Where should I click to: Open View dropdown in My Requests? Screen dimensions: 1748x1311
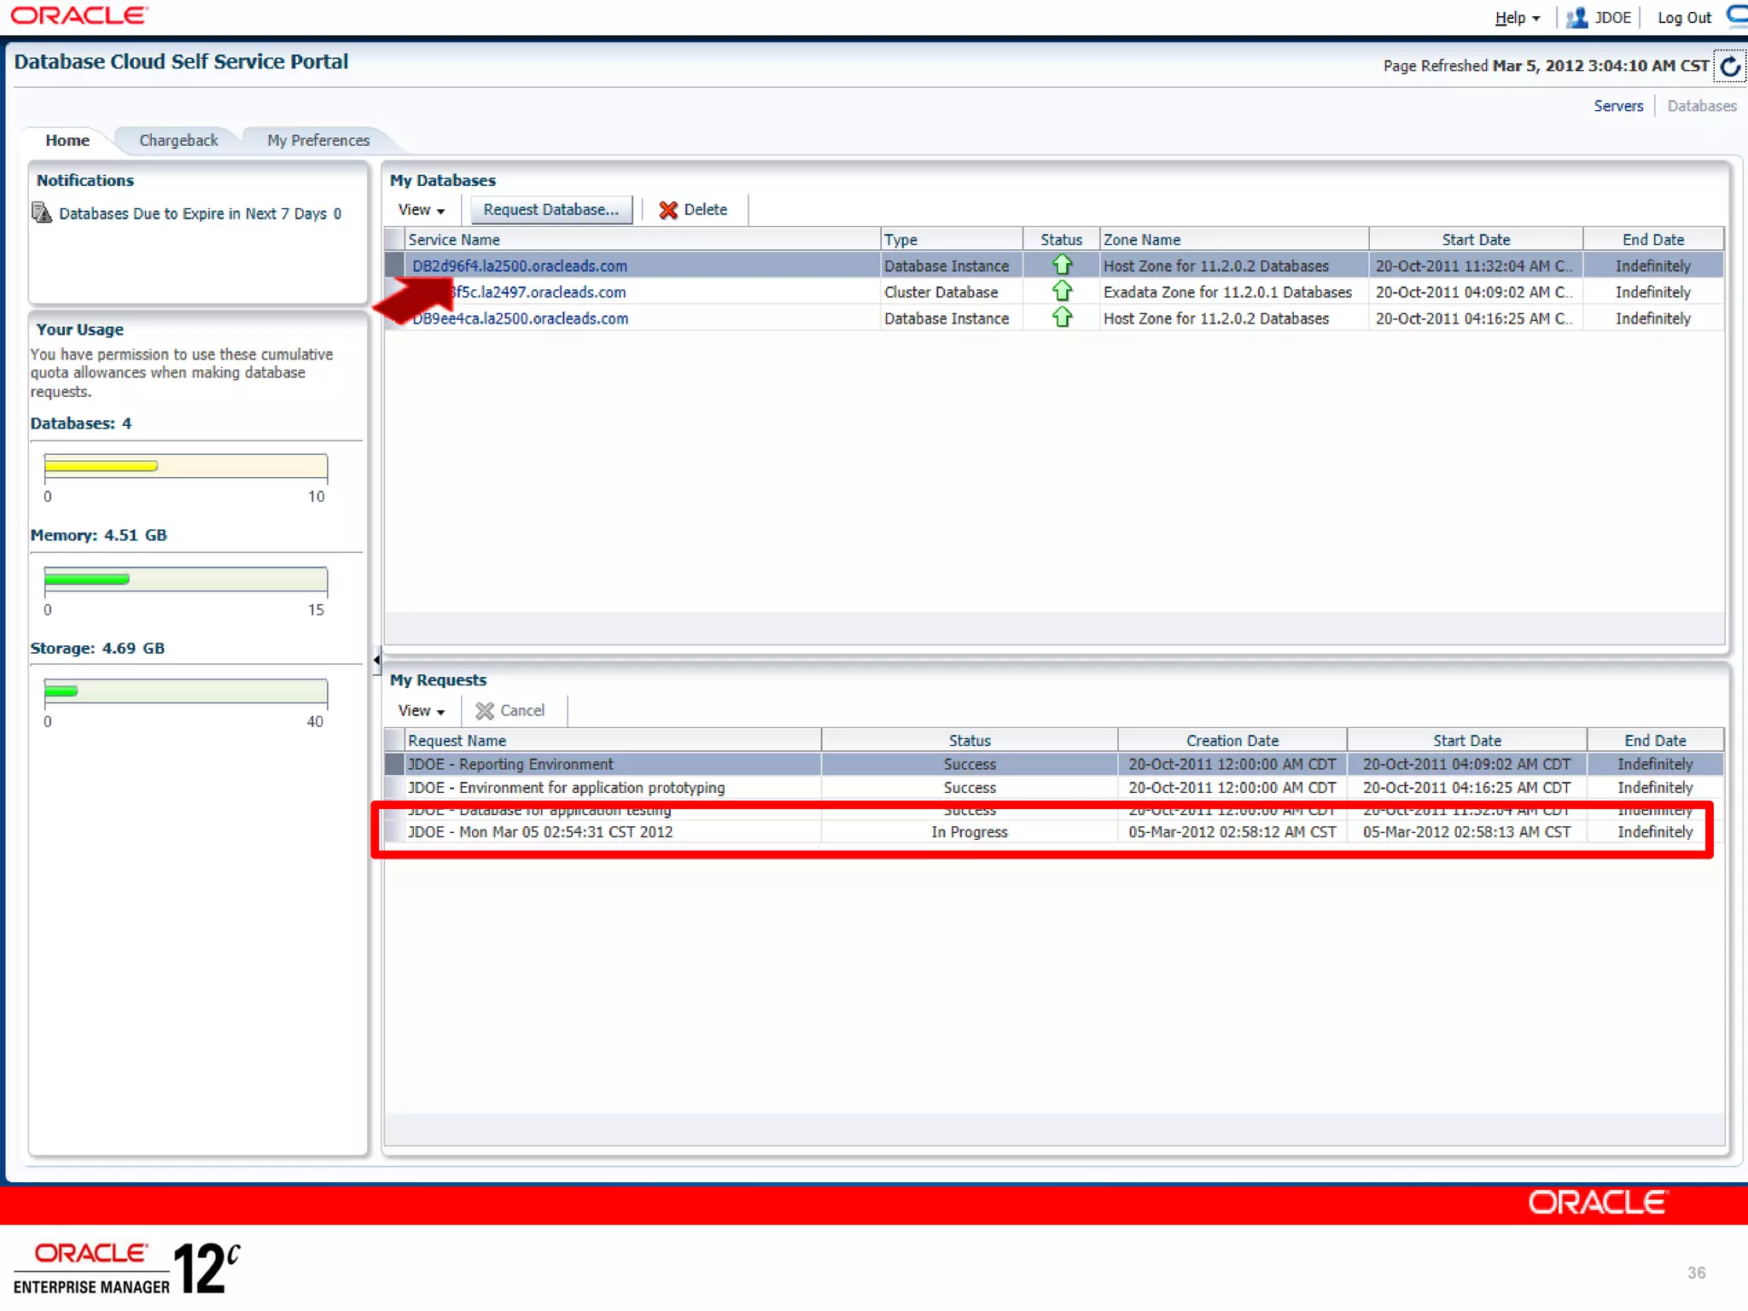coord(421,711)
